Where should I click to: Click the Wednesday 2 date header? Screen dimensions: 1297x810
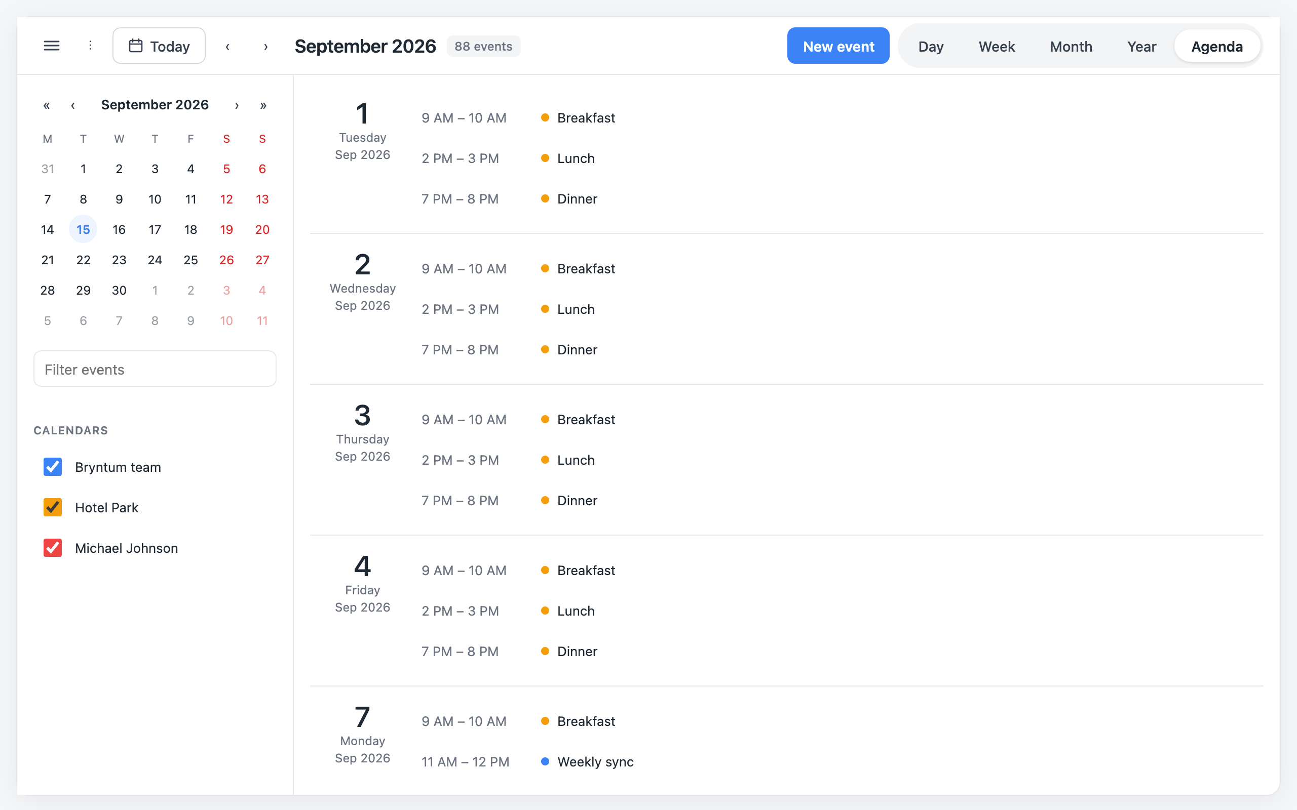click(362, 282)
